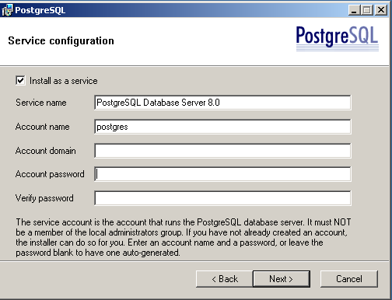Image resolution: width=392 pixels, height=300 pixels.
Task: Proceed by clicking the Next button
Action: [282, 279]
